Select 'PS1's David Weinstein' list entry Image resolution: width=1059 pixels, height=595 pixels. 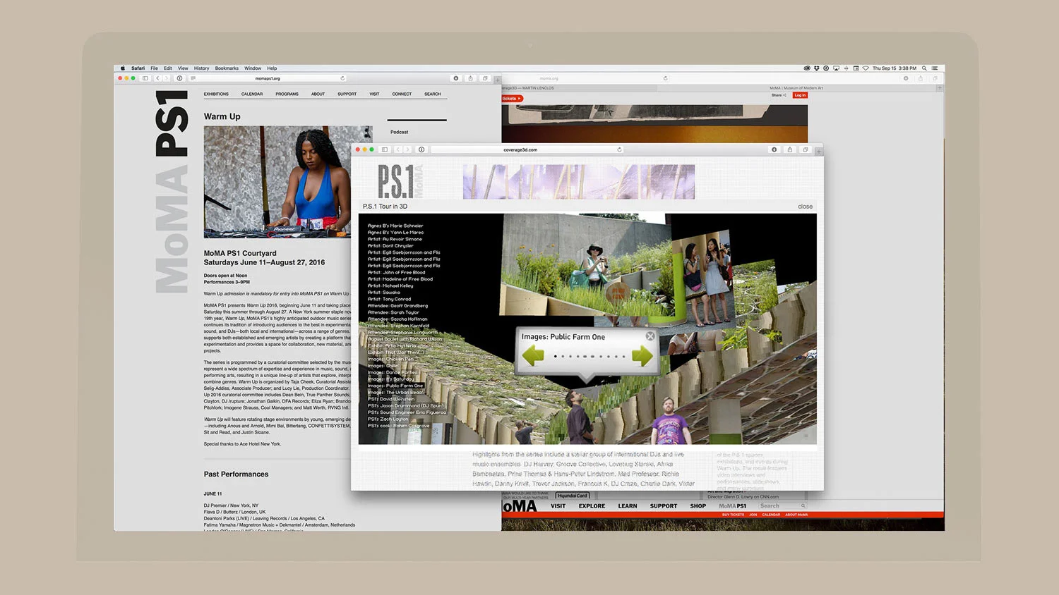click(391, 399)
